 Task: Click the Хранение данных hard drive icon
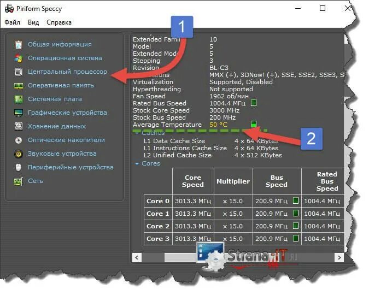point(19,126)
